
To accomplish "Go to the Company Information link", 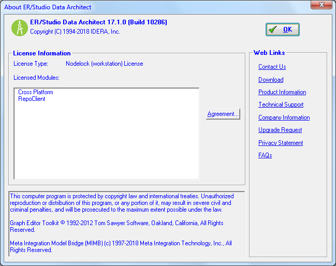I will (284, 117).
